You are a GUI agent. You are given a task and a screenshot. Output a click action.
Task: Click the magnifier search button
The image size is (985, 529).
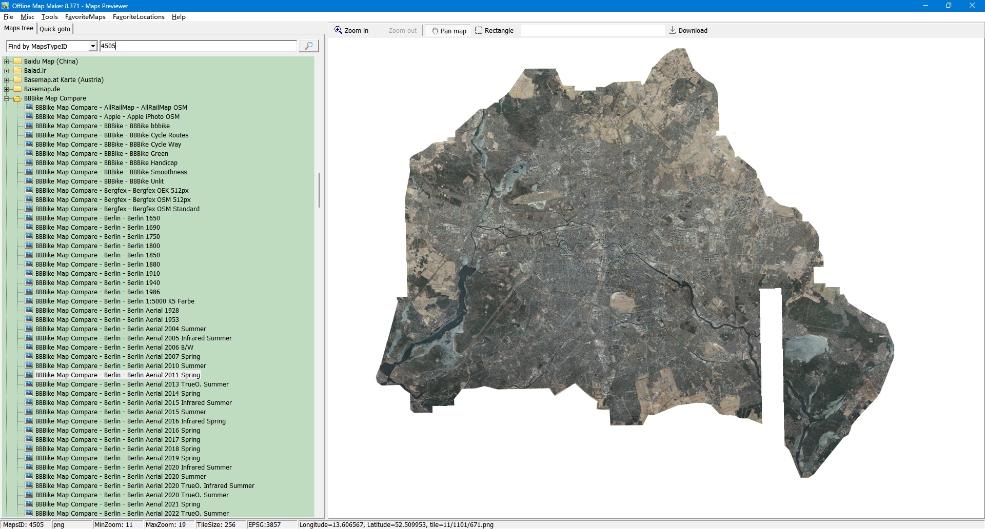click(308, 46)
